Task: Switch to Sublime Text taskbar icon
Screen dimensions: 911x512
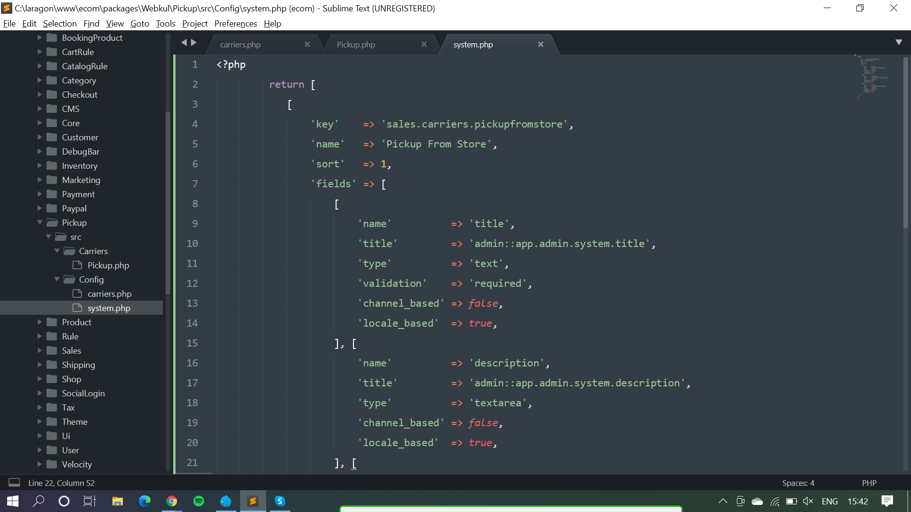Action: coord(253,501)
